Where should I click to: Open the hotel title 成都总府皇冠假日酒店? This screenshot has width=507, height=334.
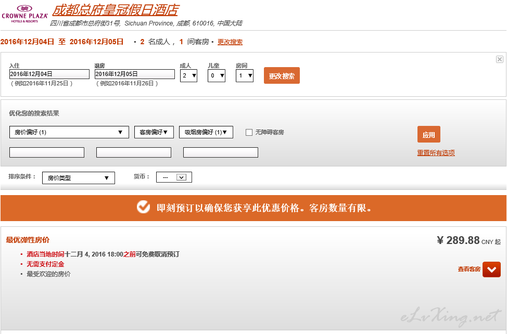[115, 10]
